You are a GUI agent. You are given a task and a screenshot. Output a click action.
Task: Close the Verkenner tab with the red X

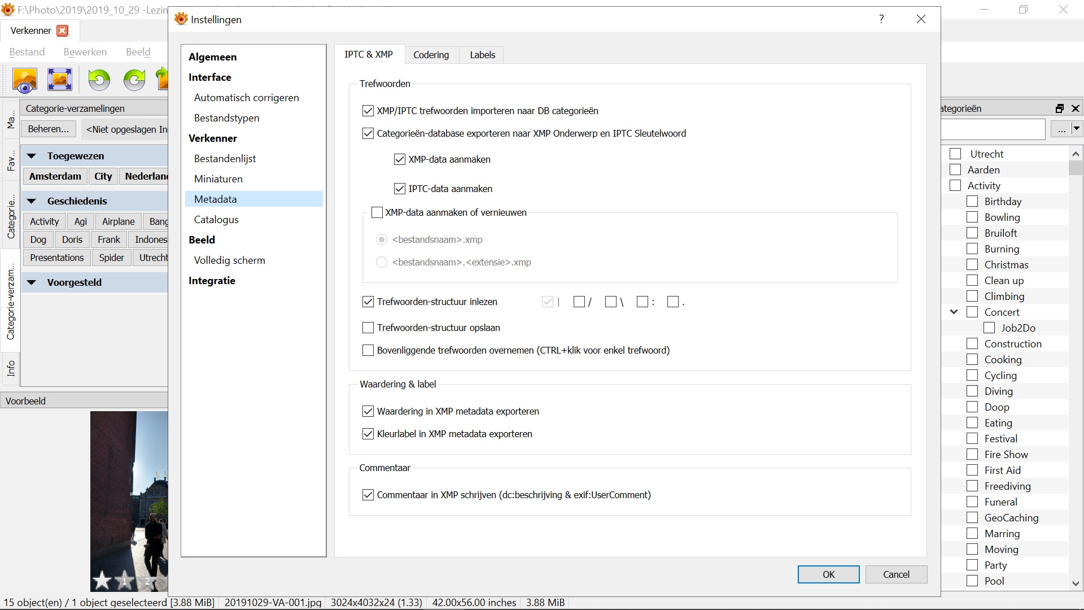click(63, 30)
